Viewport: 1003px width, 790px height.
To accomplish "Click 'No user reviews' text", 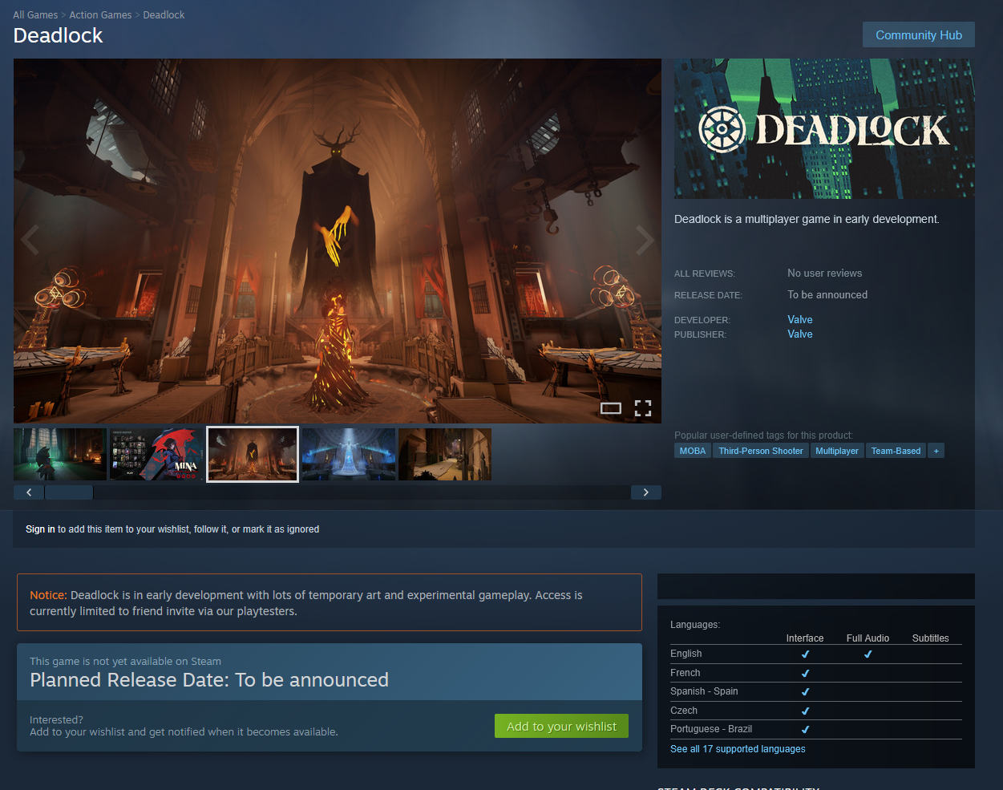I will (x=825, y=273).
